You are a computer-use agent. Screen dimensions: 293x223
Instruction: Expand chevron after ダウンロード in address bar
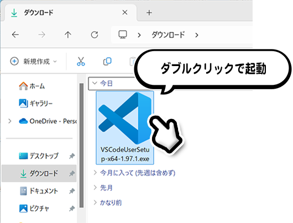pos(197,35)
